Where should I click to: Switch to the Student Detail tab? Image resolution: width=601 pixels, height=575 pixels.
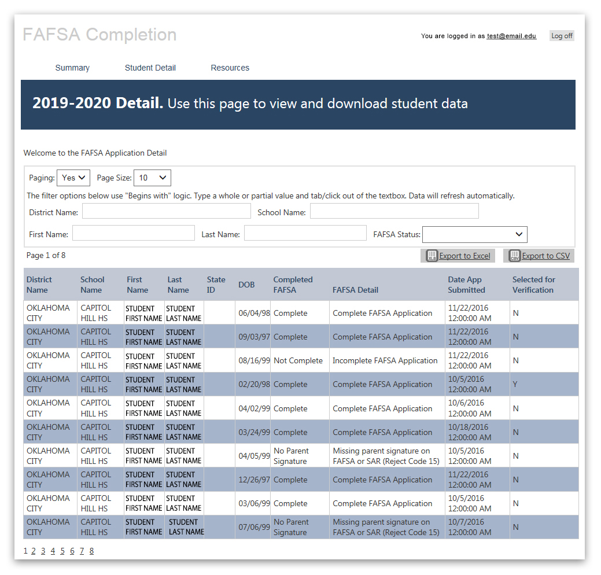pos(150,68)
